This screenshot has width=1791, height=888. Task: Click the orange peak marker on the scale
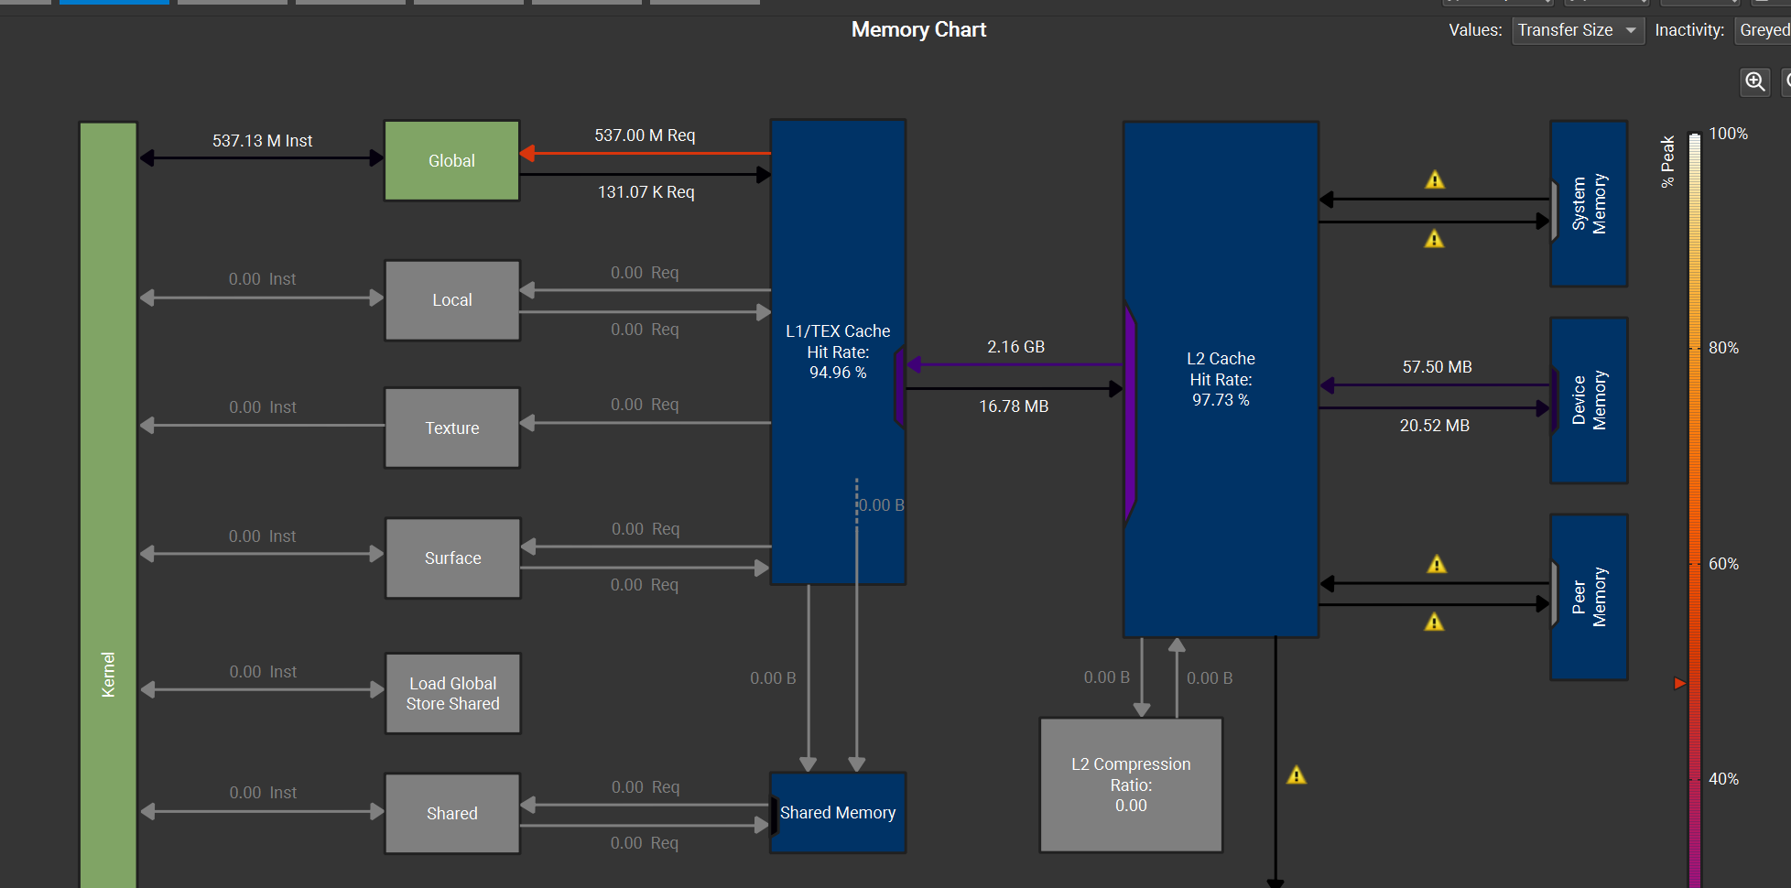[1679, 683]
